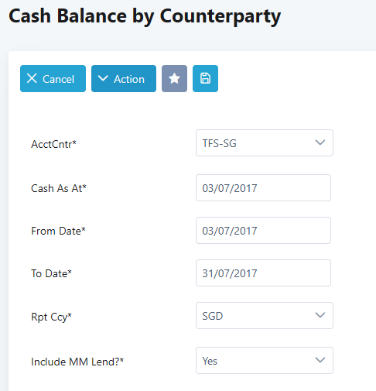Click the arrow in the Rpt Ccy field
Screen dimensions: 376x391
(320, 315)
